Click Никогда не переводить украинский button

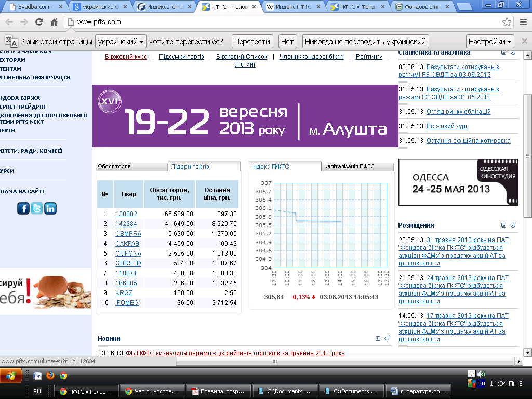[365, 42]
